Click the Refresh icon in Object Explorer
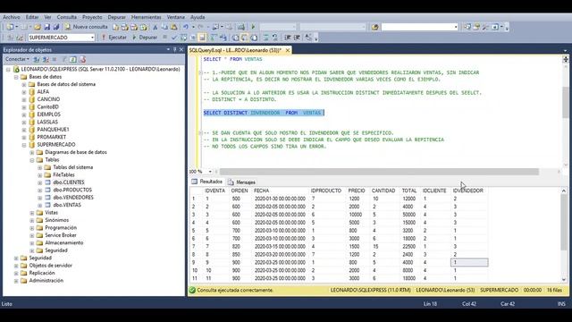Viewport: 572px width, 322px height. pyautogui.click(x=73, y=59)
